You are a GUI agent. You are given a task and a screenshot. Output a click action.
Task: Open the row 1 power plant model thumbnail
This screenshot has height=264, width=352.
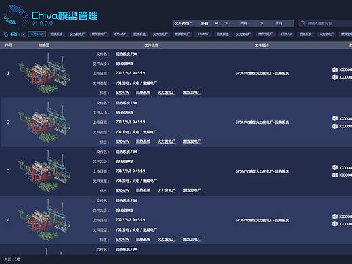click(44, 73)
